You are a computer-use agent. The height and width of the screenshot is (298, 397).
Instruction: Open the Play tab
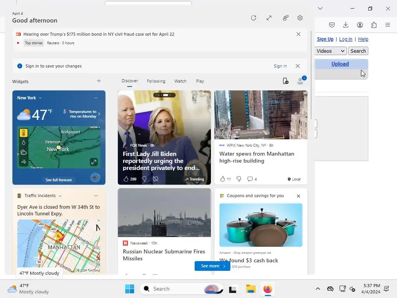(200, 81)
